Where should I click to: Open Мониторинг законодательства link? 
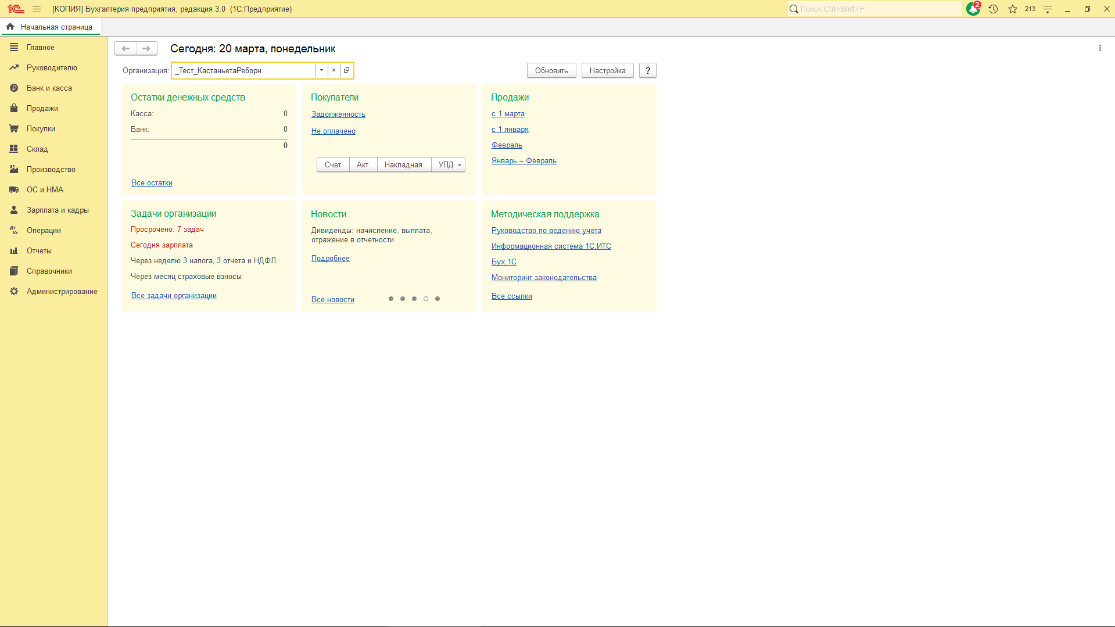pyautogui.click(x=544, y=278)
